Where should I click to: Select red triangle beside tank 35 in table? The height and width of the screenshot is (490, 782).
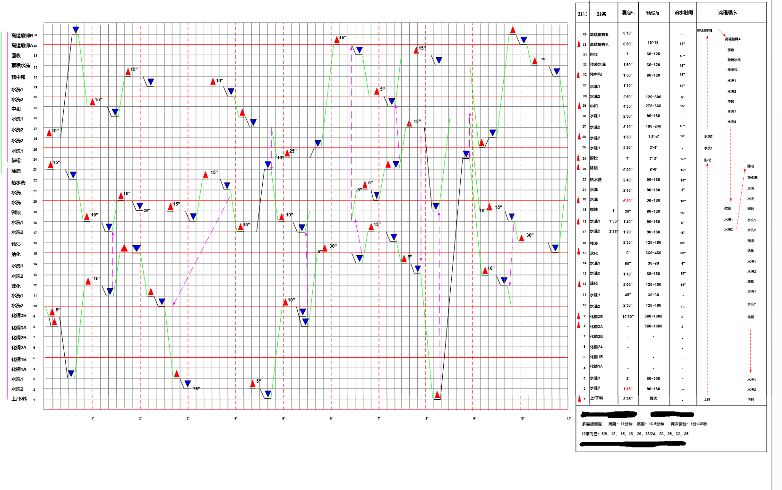(579, 44)
